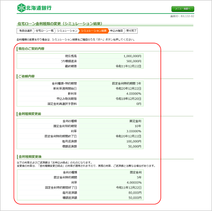Click the 最終期限 label
Screen dimensions: 212x211
[71, 66]
